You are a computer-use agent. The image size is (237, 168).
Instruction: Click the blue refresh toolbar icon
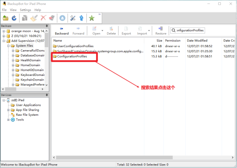[x=14, y=18]
